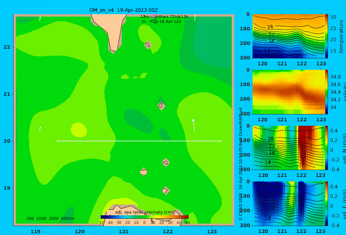Click the latitude label 19 on map axis

click(7, 188)
